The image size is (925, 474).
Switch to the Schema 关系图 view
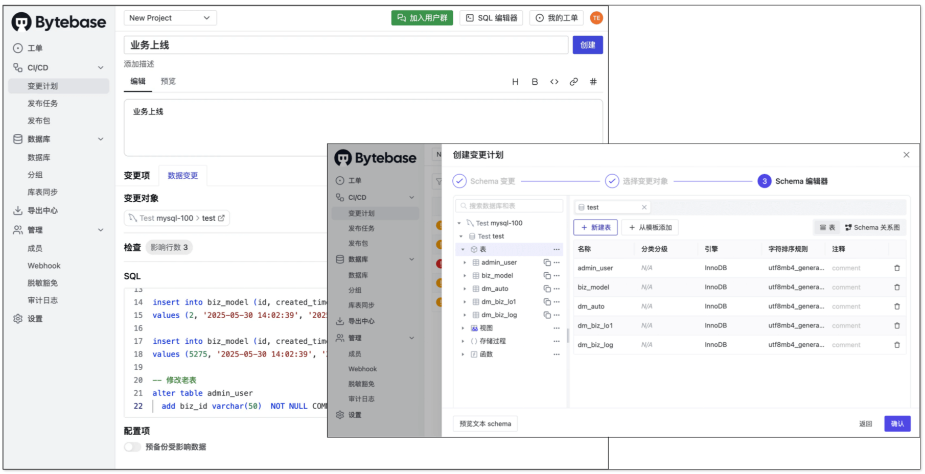pyautogui.click(x=872, y=228)
